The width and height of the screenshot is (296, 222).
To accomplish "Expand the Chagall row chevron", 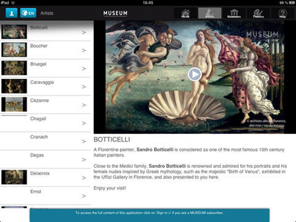I will (x=84, y=123).
